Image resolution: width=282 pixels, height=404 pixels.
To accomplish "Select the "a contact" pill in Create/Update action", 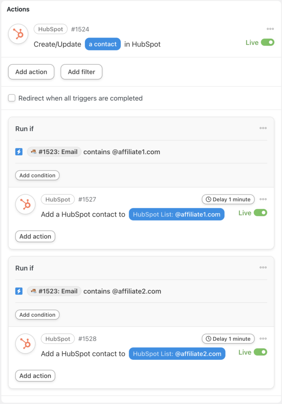I will 103,44.
